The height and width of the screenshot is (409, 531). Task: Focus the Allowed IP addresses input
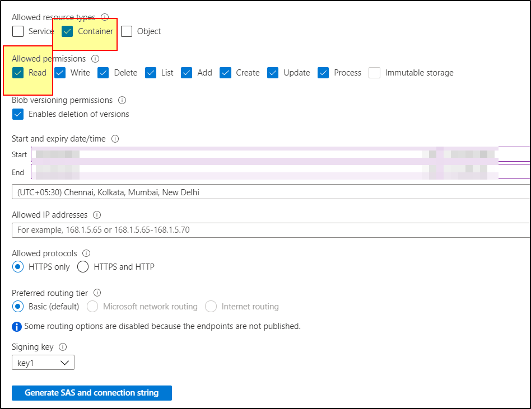click(x=271, y=230)
